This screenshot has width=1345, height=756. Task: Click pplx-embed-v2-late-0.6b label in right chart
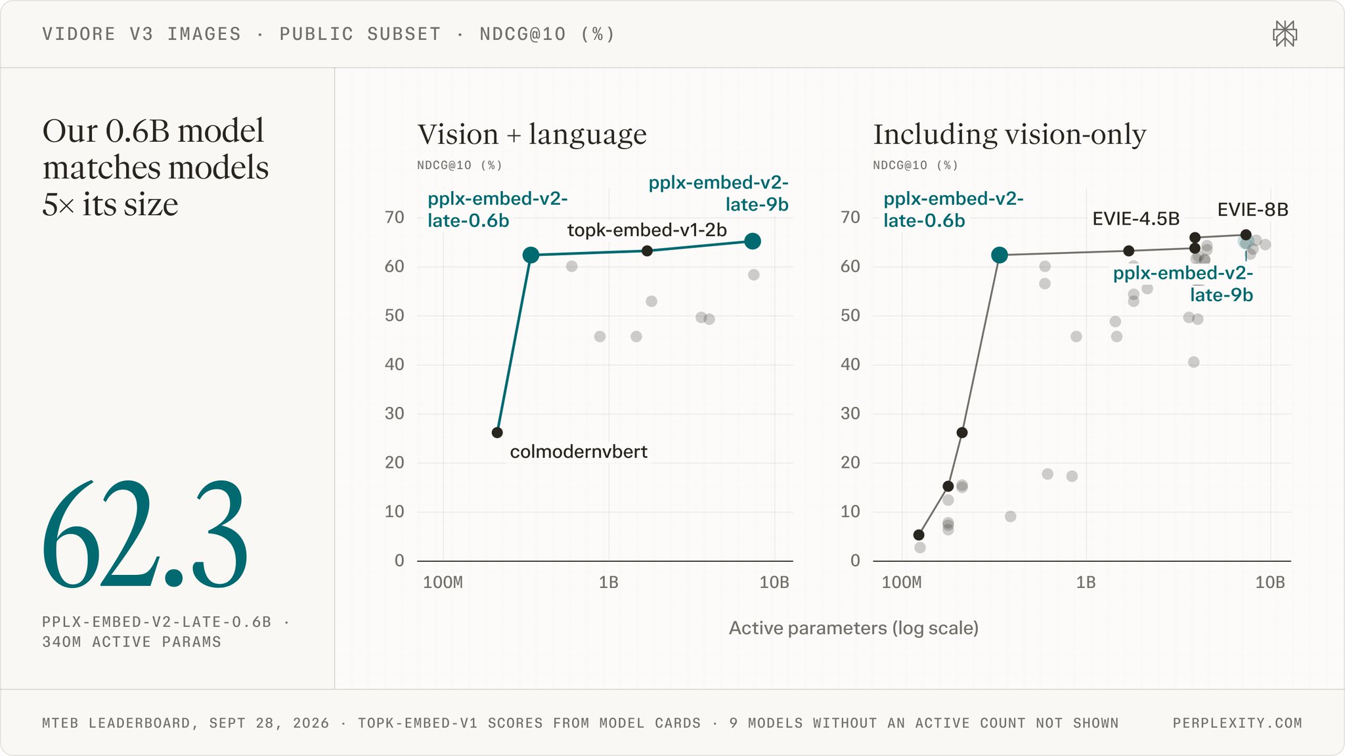pyautogui.click(x=953, y=209)
